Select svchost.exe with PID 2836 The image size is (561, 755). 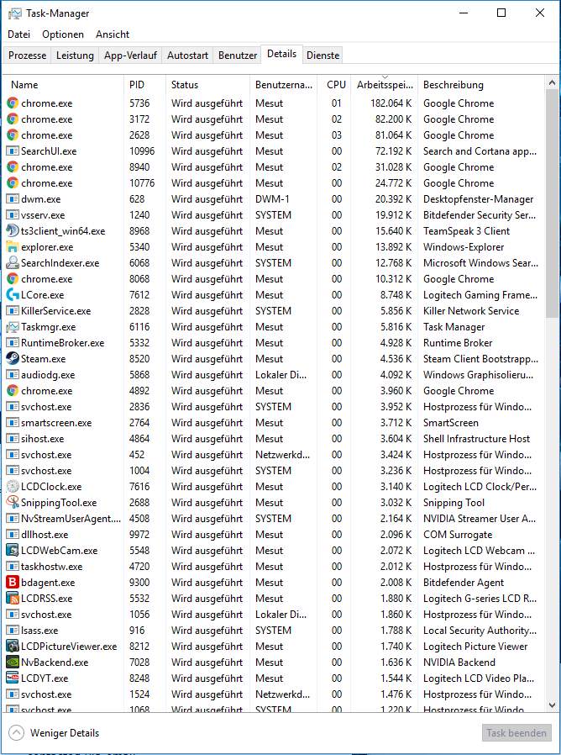tap(275, 407)
